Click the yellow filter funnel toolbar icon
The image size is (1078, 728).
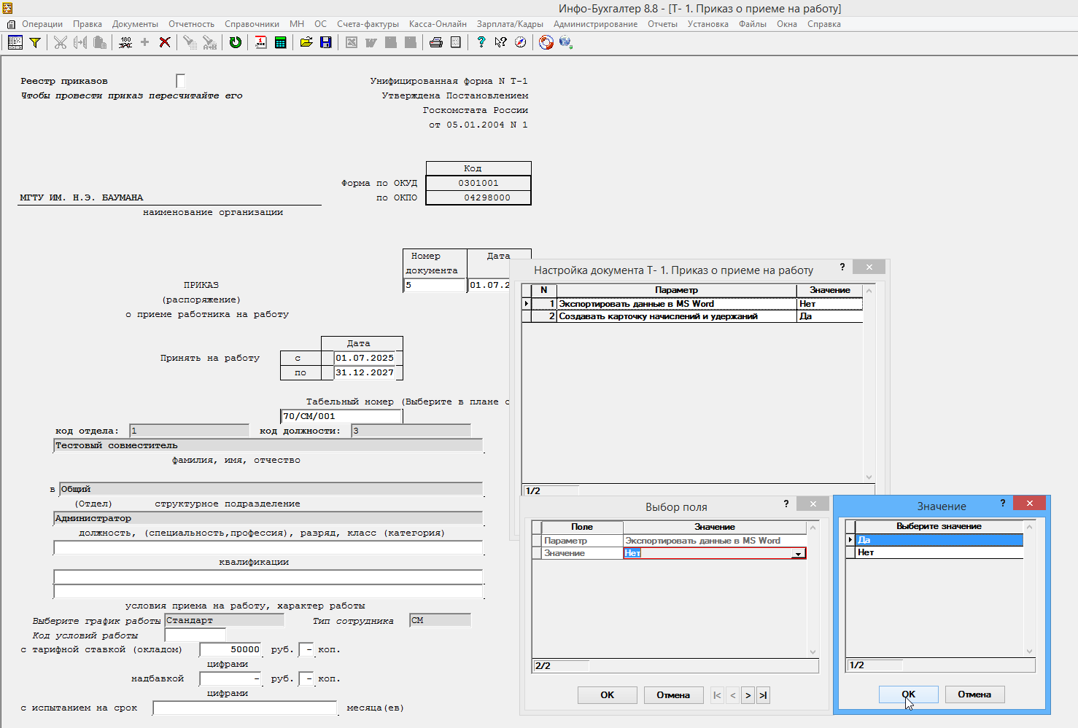click(34, 42)
